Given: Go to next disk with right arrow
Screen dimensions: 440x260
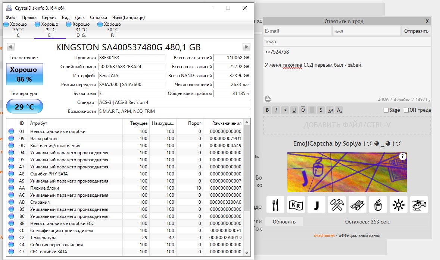Looking at the screenshot, I should coord(246,47).
